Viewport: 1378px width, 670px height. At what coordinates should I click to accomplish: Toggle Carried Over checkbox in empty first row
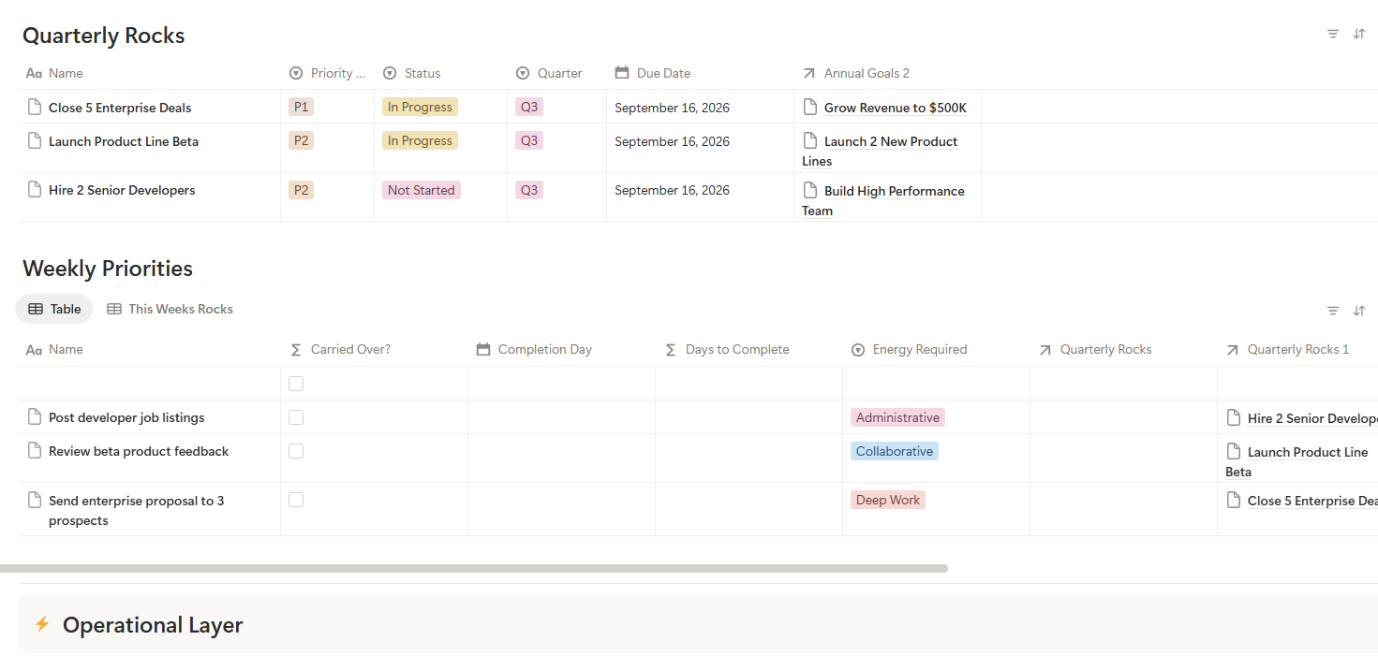[x=296, y=384]
